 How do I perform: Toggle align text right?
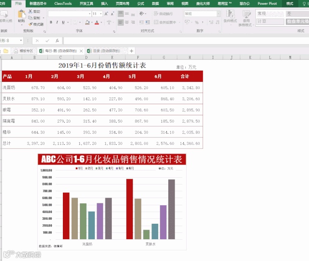(133, 22)
